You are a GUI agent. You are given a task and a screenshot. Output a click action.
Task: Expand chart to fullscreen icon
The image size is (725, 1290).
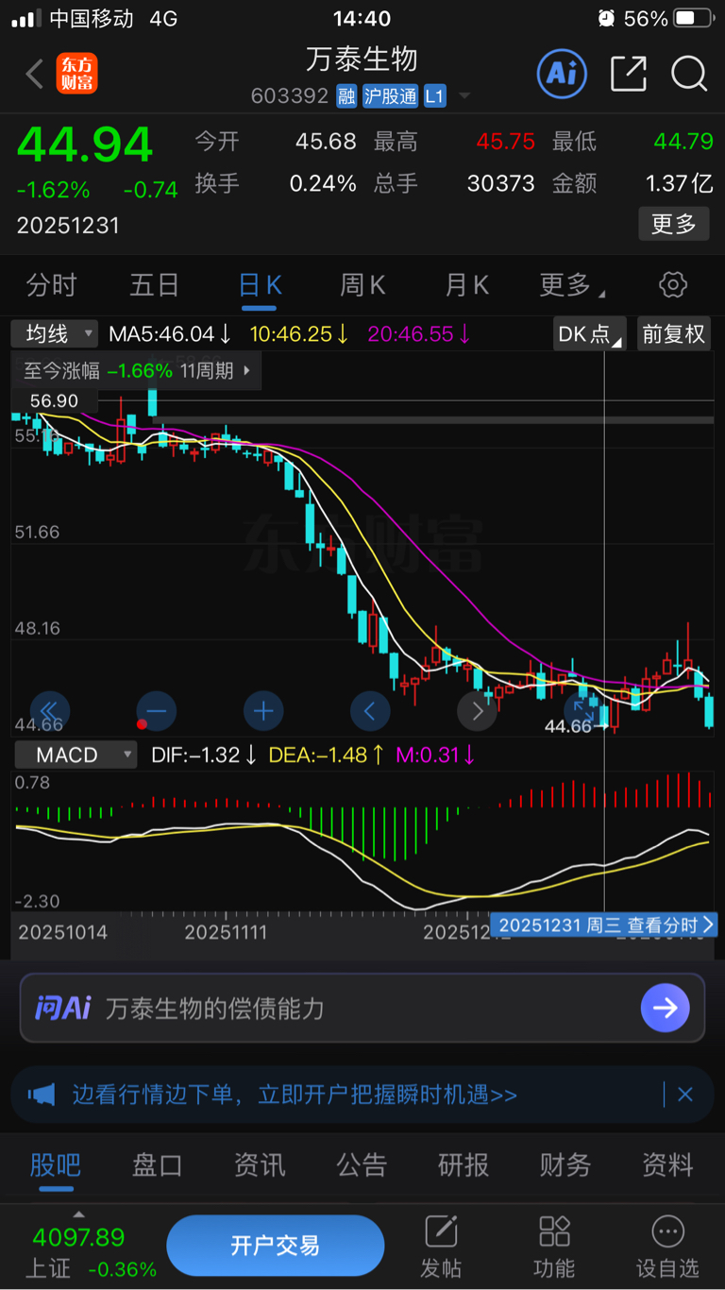[583, 711]
